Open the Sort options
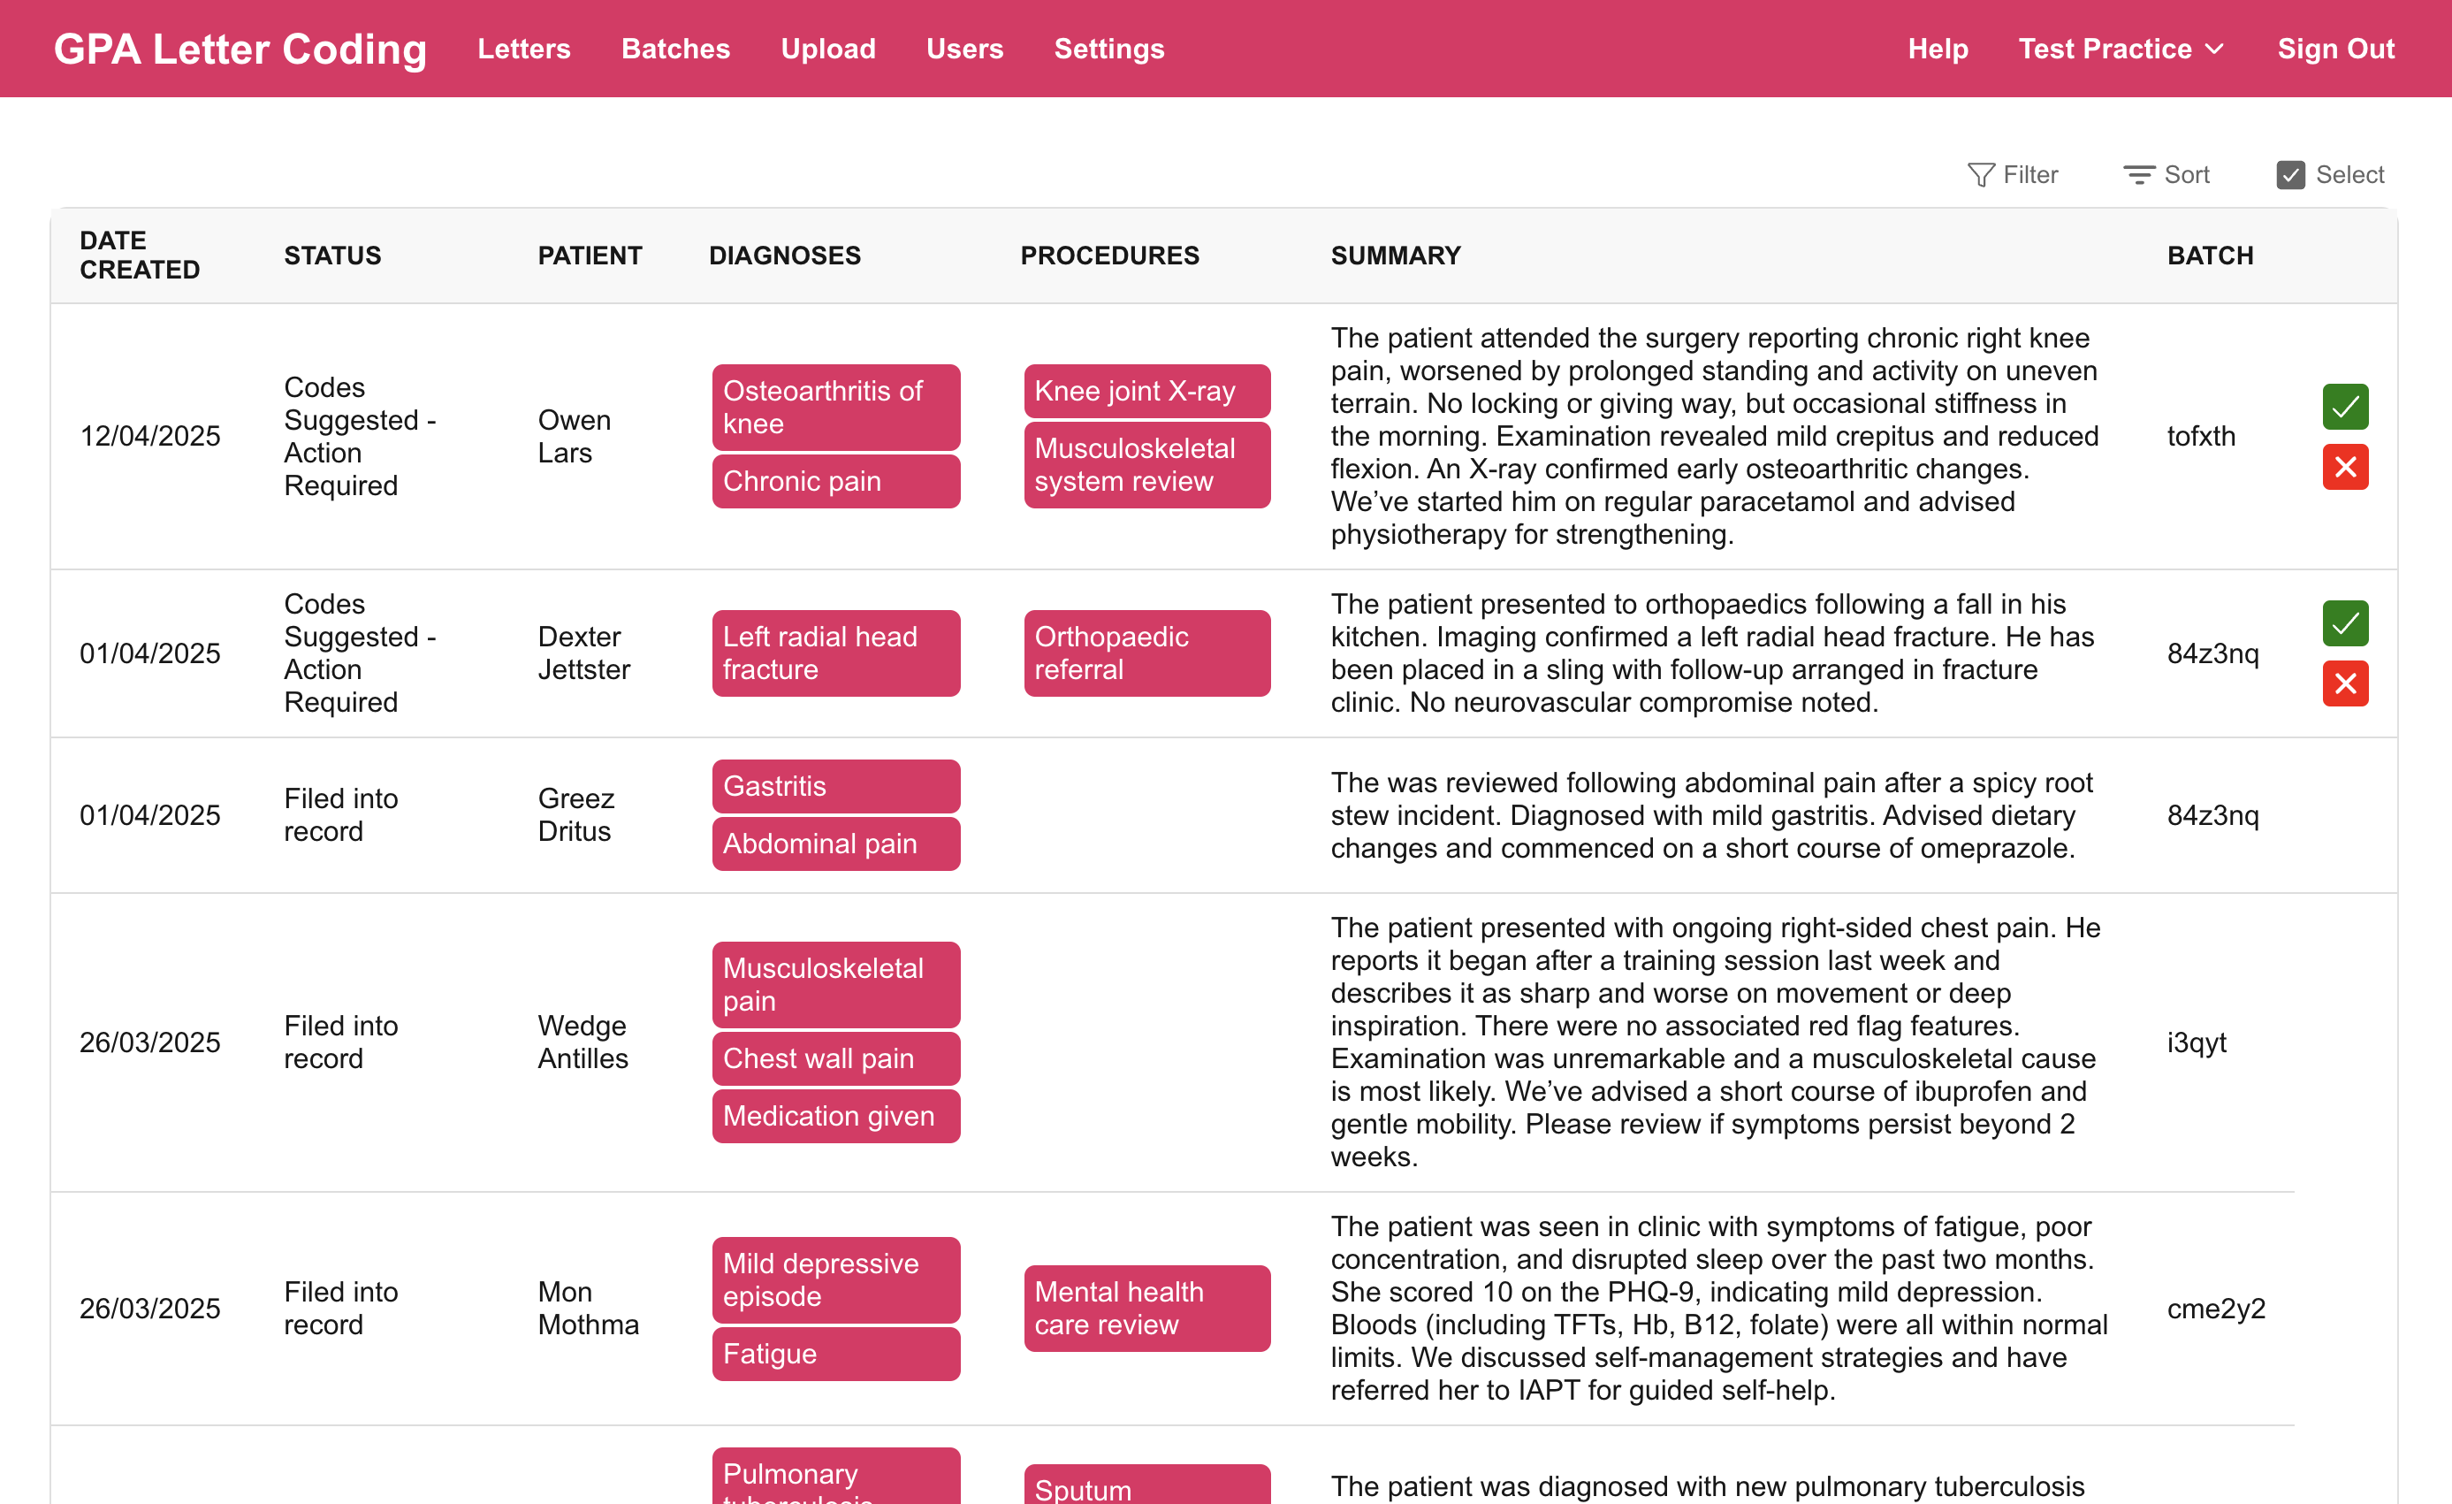Image resolution: width=2452 pixels, height=1504 pixels. (x=2166, y=174)
